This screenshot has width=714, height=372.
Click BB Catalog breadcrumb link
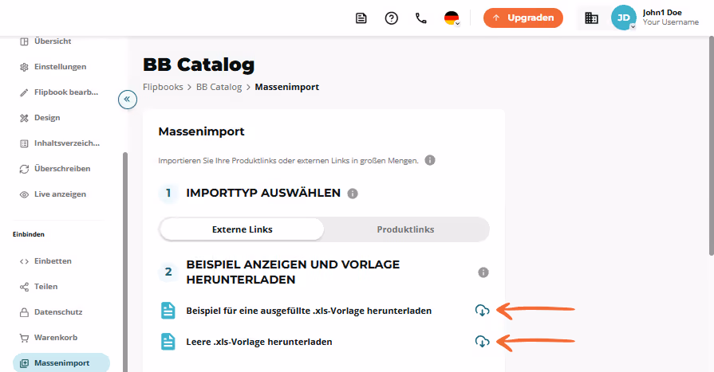click(219, 87)
